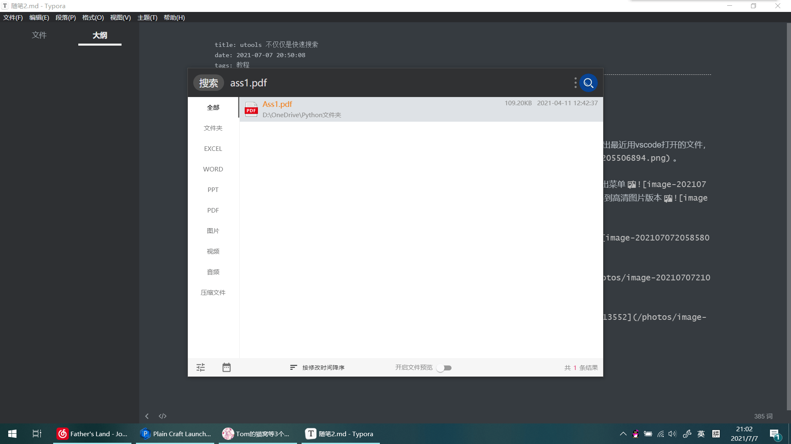This screenshot has height=444, width=791.
Task: Open the filter settings sliders icon
Action: click(x=201, y=368)
